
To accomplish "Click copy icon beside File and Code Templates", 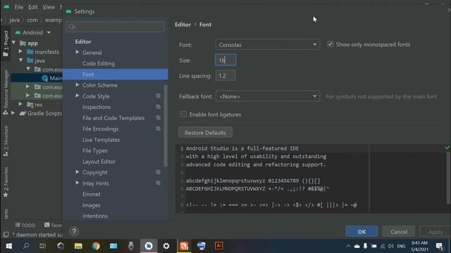I will pos(158,117).
